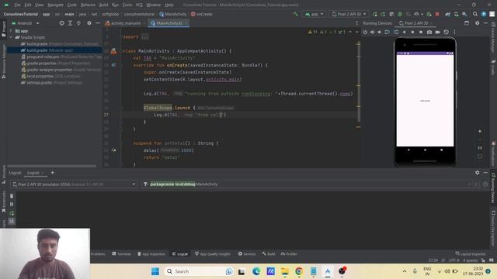Viewport: 497px width, 279px height.
Task: Take an emulator screenshot with camera icon
Action: coord(429,32)
